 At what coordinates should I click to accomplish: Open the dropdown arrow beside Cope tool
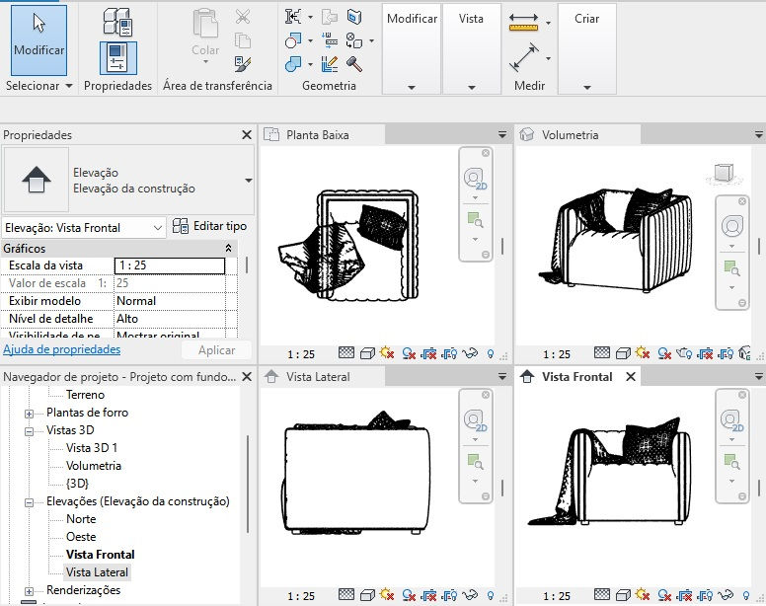[310, 17]
